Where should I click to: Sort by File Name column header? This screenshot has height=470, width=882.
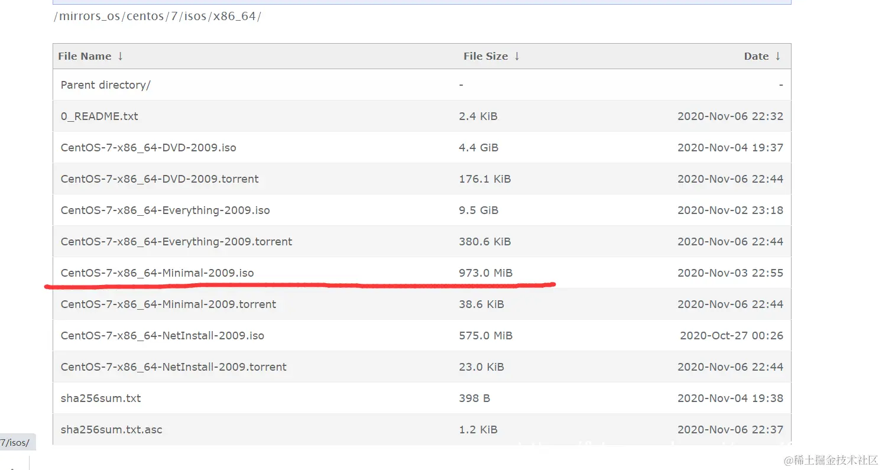pos(90,56)
